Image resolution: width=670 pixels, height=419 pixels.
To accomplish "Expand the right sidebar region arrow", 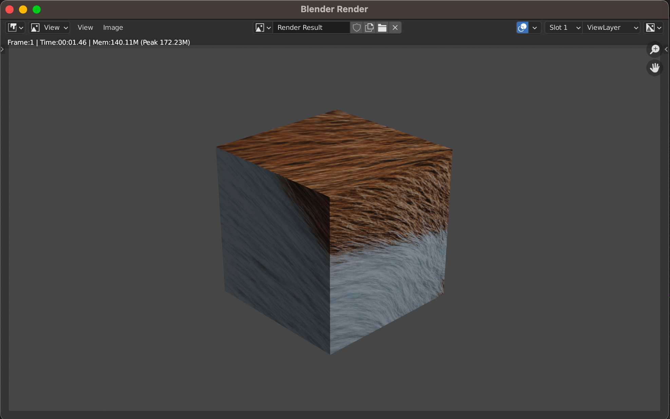I will (x=666, y=49).
